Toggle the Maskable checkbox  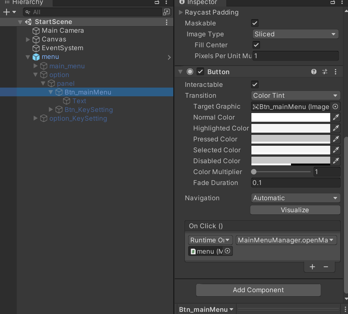click(x=255, y=23)
